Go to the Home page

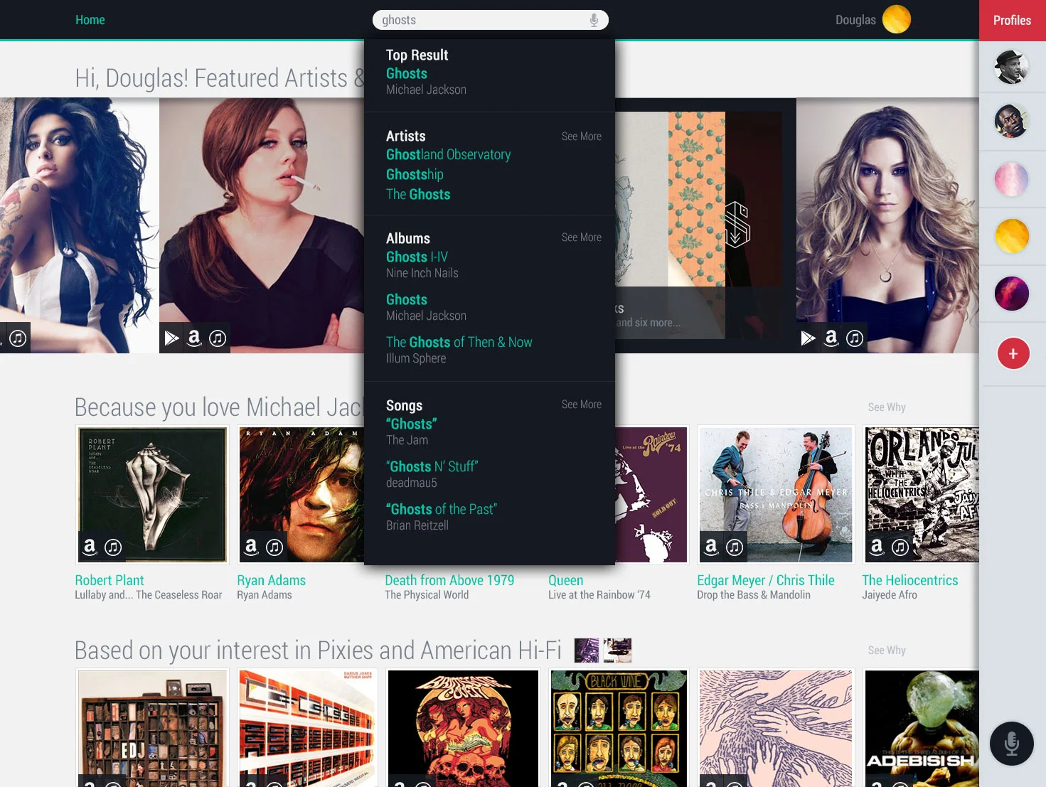click(x=90, y=20)
